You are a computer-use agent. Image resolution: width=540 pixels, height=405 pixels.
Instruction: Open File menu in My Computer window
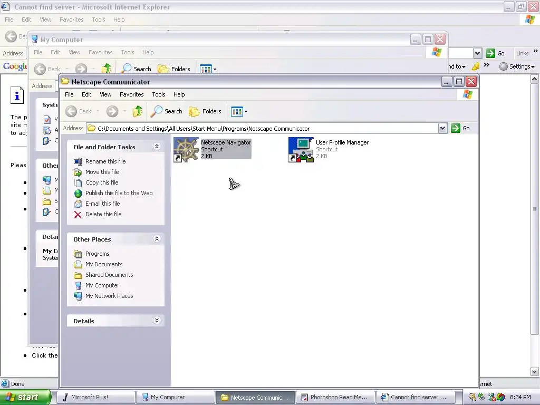(38, 52)
